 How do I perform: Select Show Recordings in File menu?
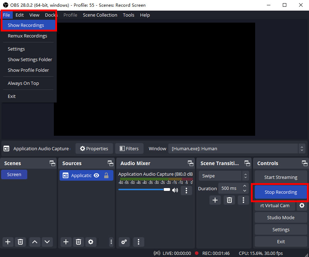29,25
